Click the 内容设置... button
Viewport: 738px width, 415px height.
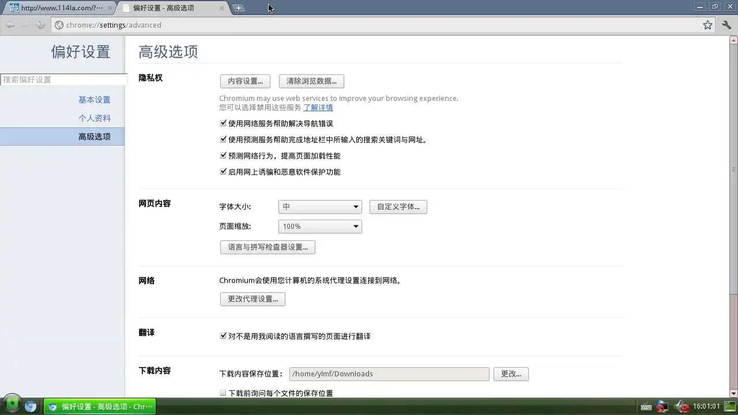245,81
